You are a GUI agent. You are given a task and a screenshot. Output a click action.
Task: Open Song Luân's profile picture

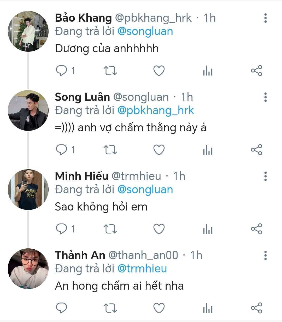click(28, 110)
